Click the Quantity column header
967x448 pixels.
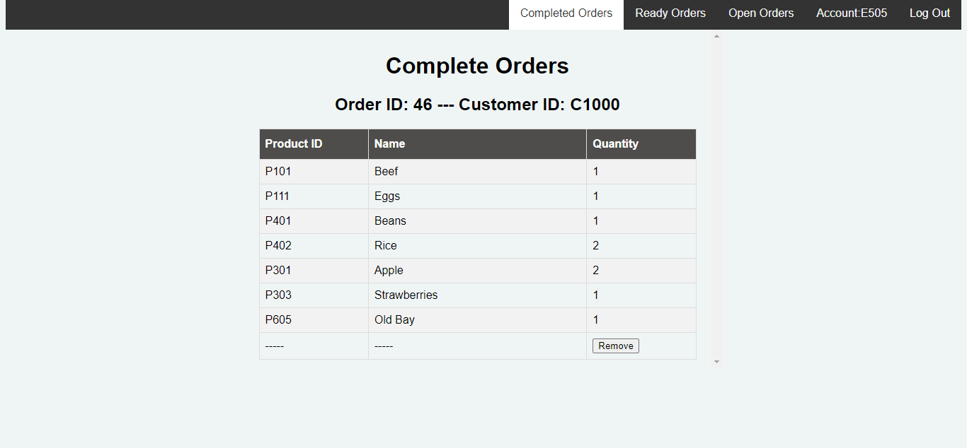[x=641, y=144]
